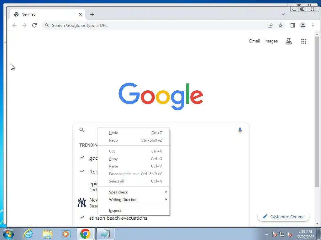The width and height of the screenshot is (321, 240).
Task: Select the New Tab tab
Action: click(48, 14)
